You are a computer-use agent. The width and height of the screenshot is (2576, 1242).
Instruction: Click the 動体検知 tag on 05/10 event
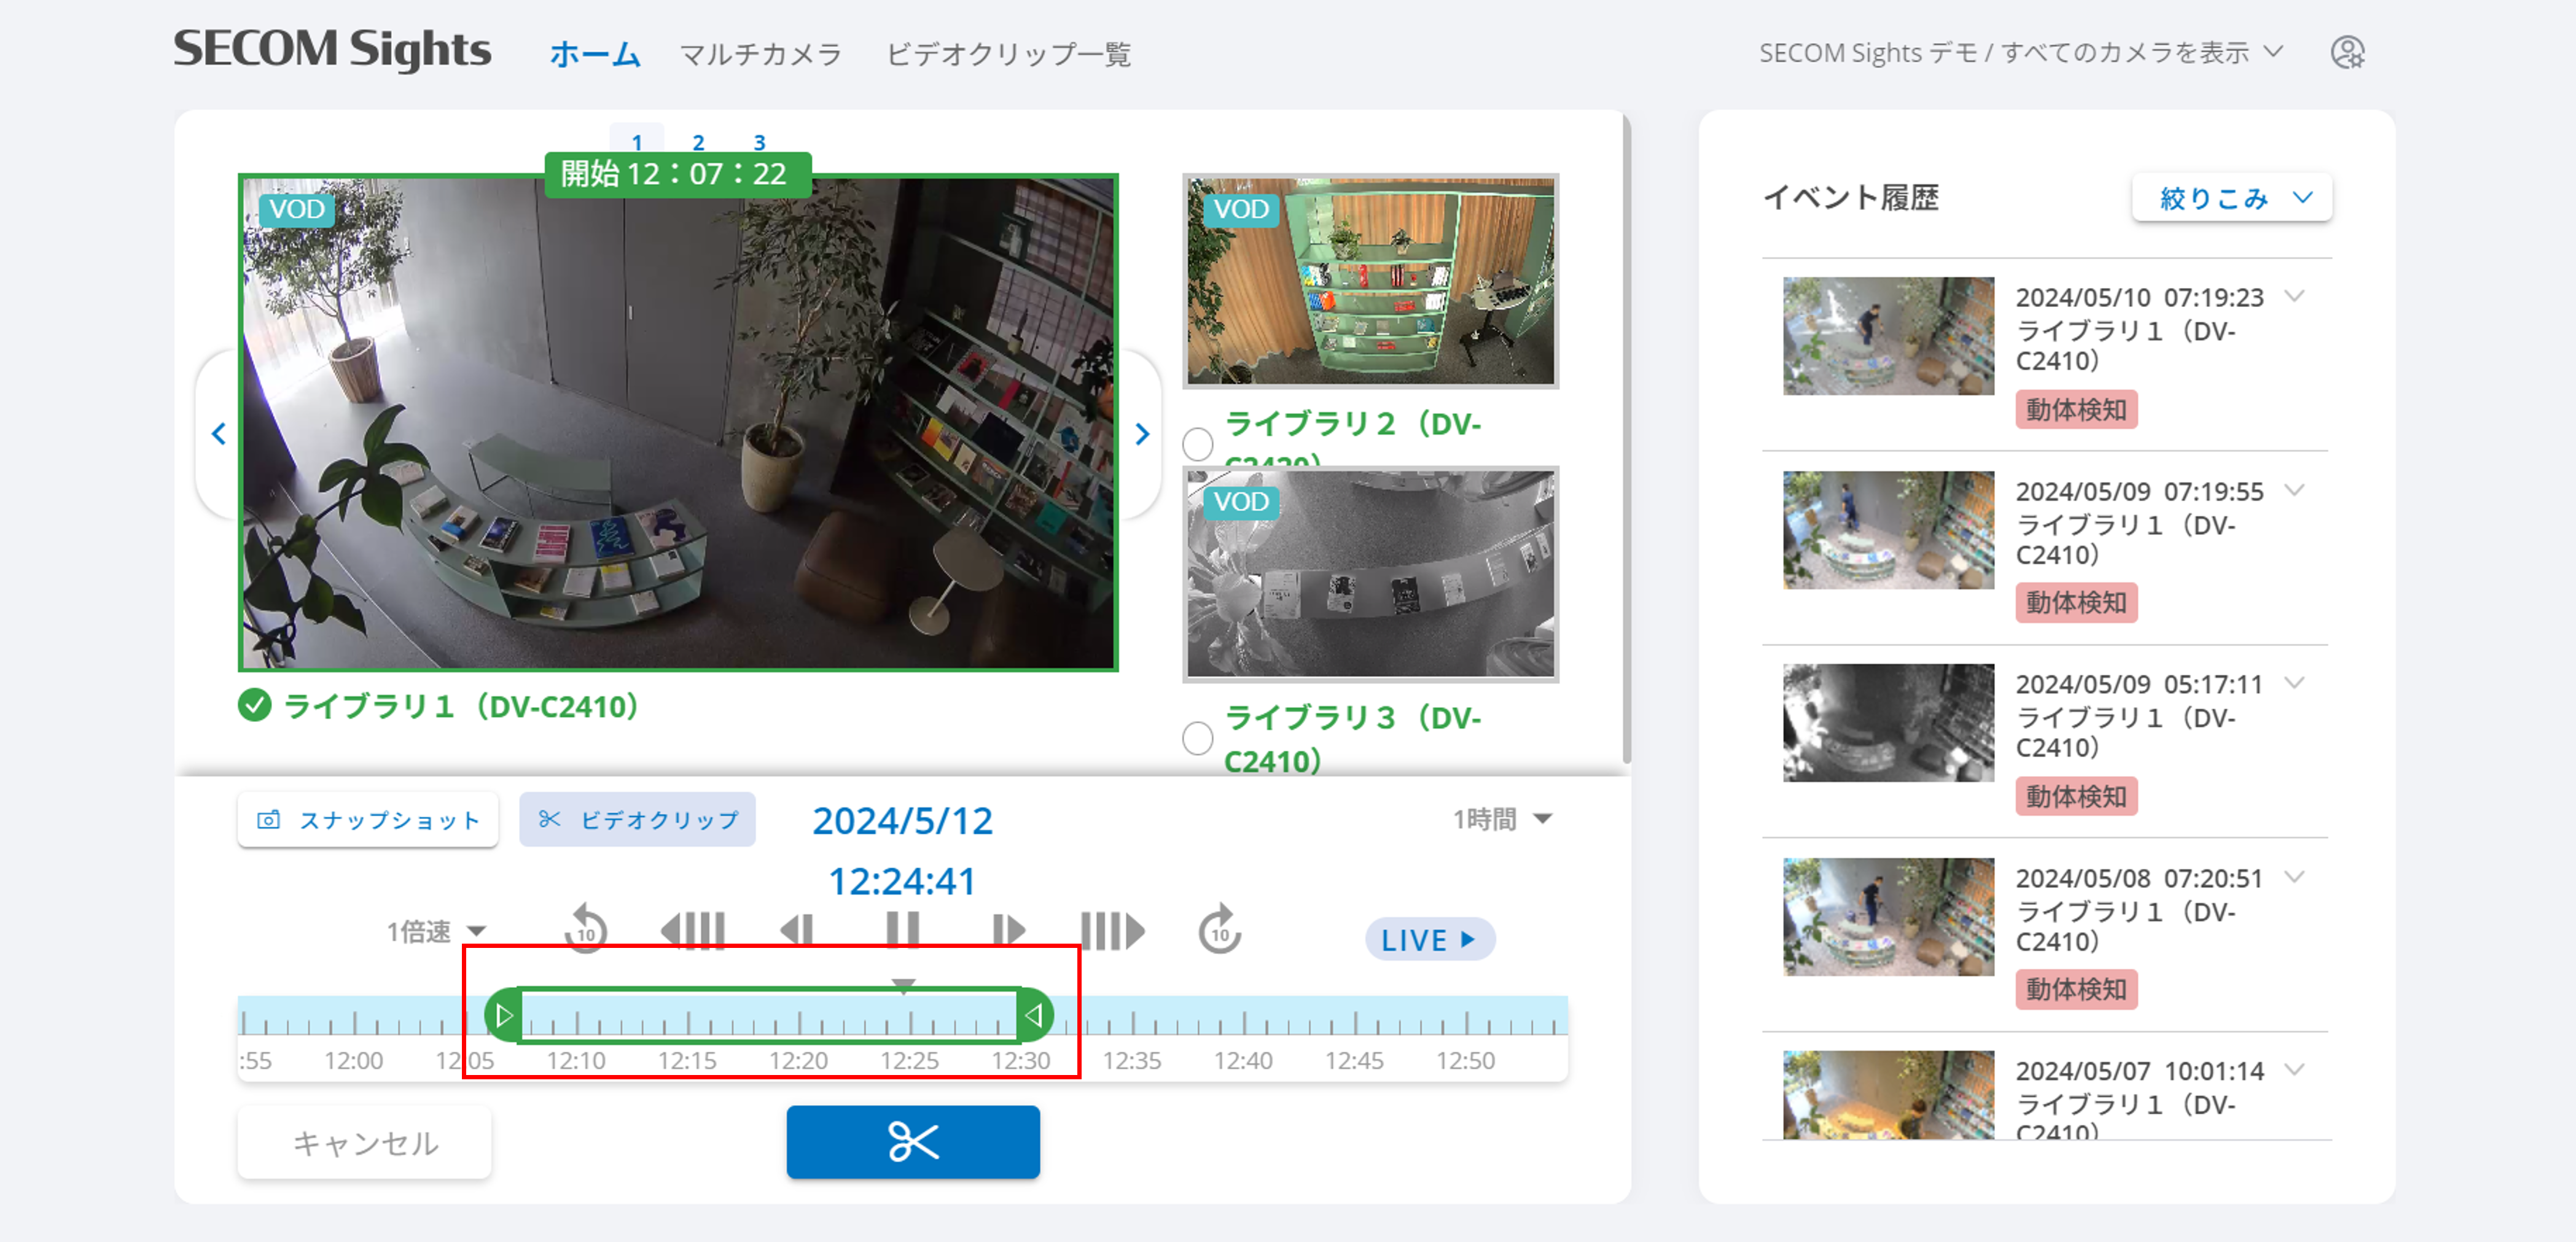[2076, 409]
